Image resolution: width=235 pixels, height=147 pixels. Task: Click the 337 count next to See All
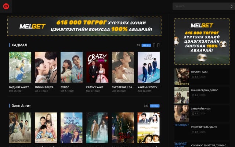(146, 106)
